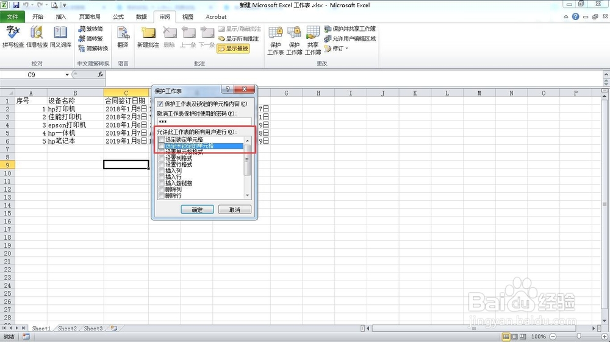The image size is (610, 342).
Task: Click the dialog help question mark button
Action: [228, 89]
